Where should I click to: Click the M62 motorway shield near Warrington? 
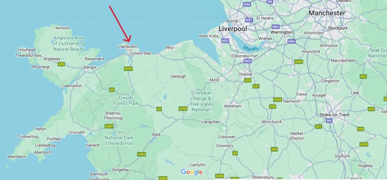276,27
